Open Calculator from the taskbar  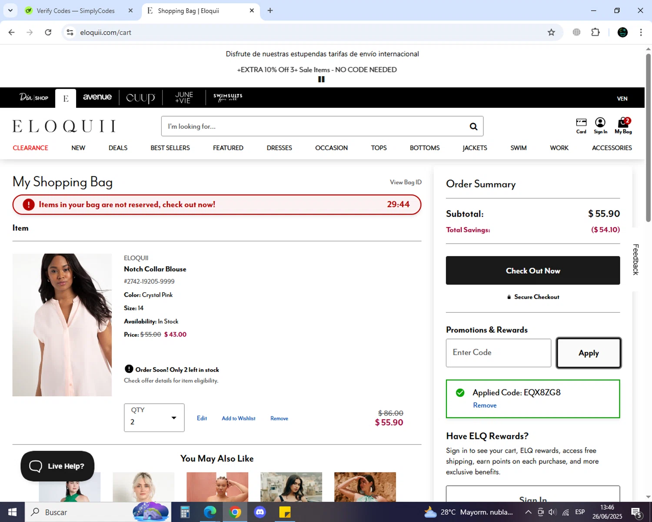[x=185, y=512]
